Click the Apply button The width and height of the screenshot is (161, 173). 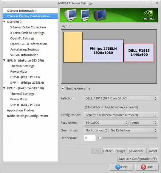(96, 151)
